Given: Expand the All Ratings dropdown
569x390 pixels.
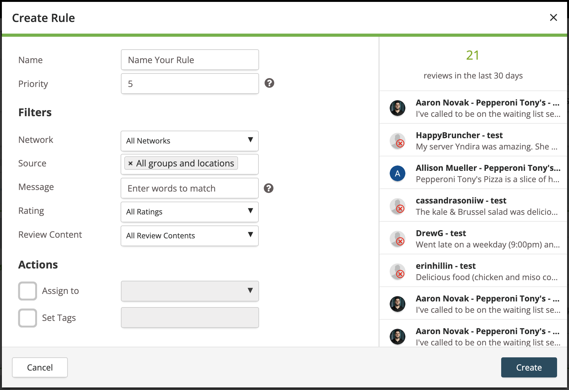Looking at the screenshot, I should (190, 212).
